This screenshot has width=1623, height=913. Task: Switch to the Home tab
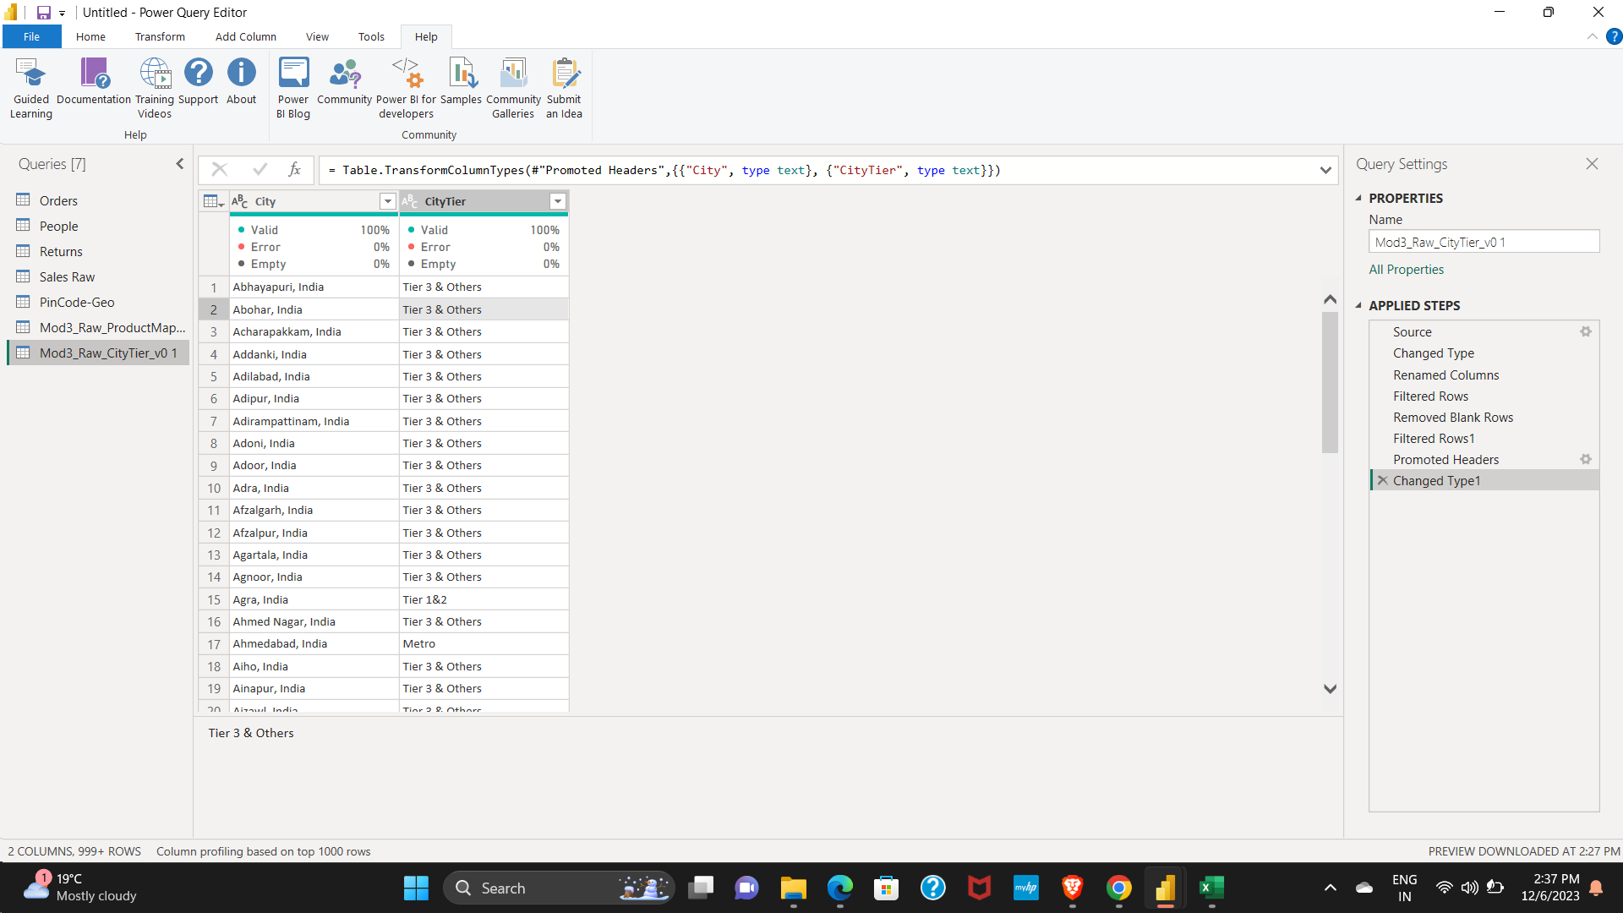pos(90,36)
